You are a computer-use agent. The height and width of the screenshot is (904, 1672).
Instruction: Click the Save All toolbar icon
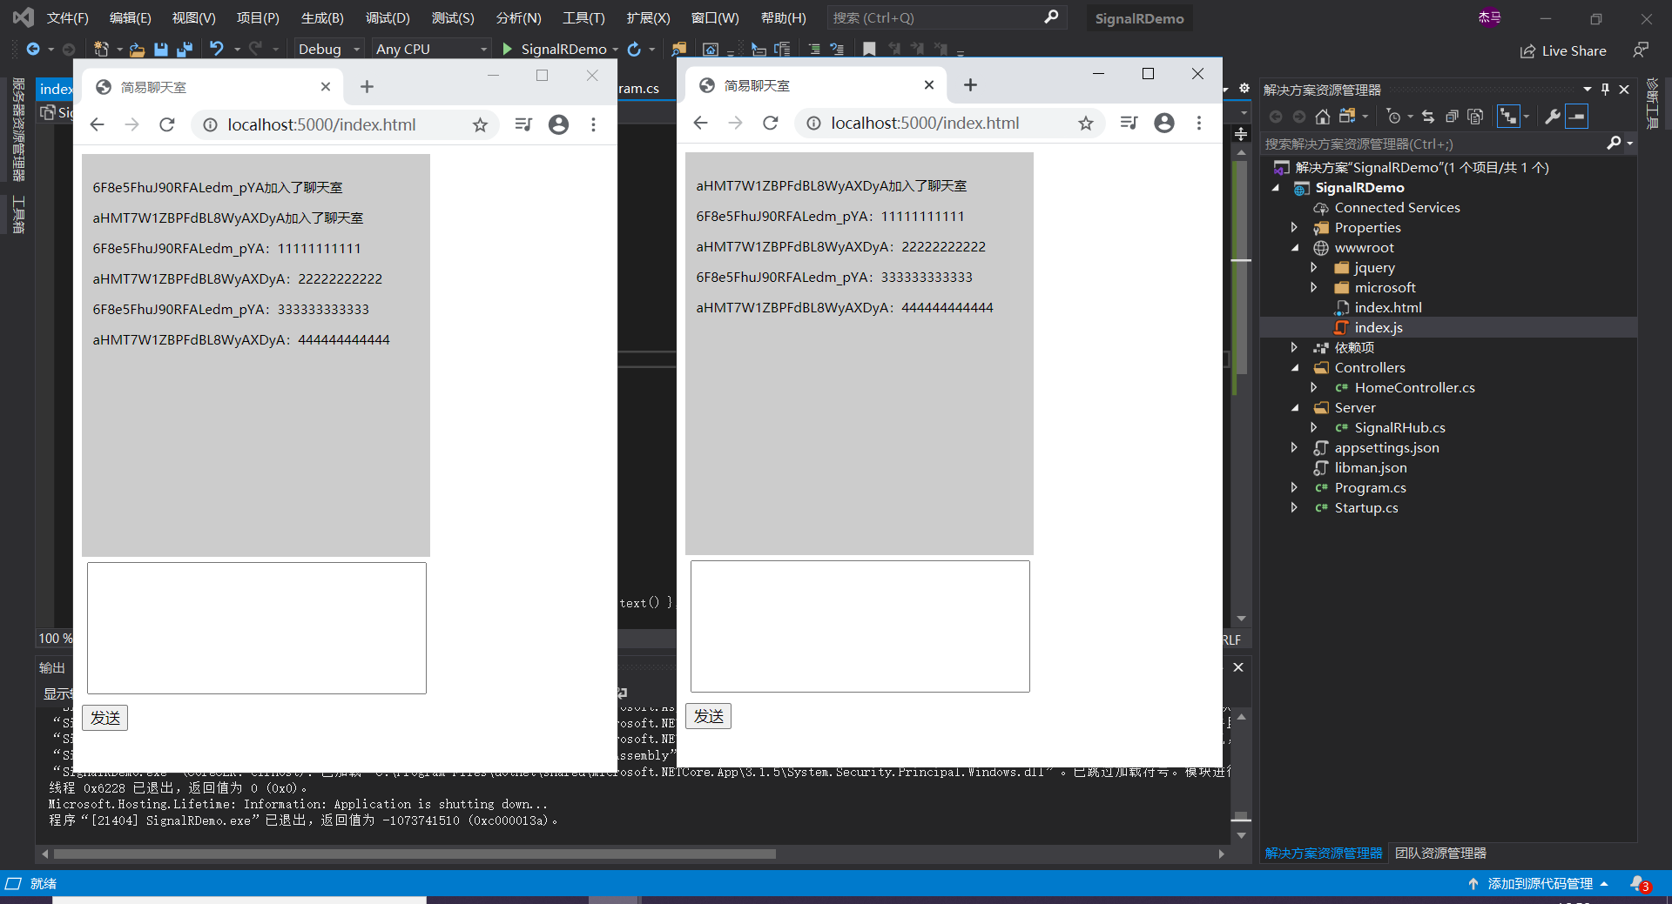click(185, 50)
